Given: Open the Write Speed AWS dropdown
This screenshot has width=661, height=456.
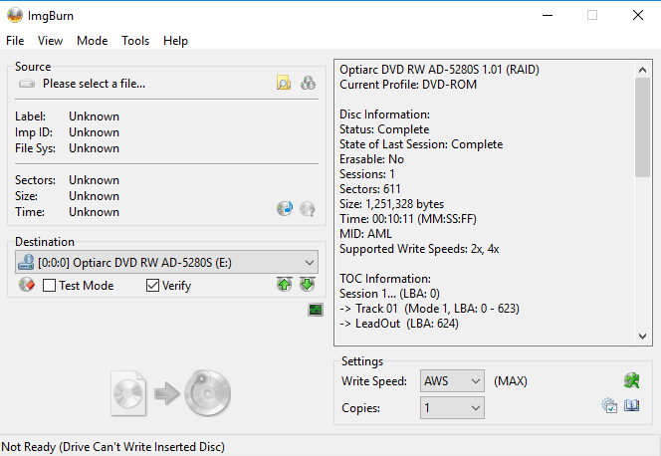Looking at the screenshot, I should coord(452,381).
